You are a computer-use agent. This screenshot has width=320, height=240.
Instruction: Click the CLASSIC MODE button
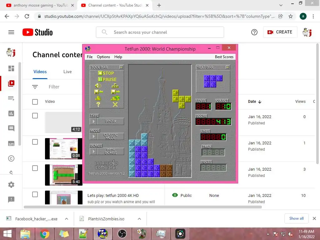point(111,136)
